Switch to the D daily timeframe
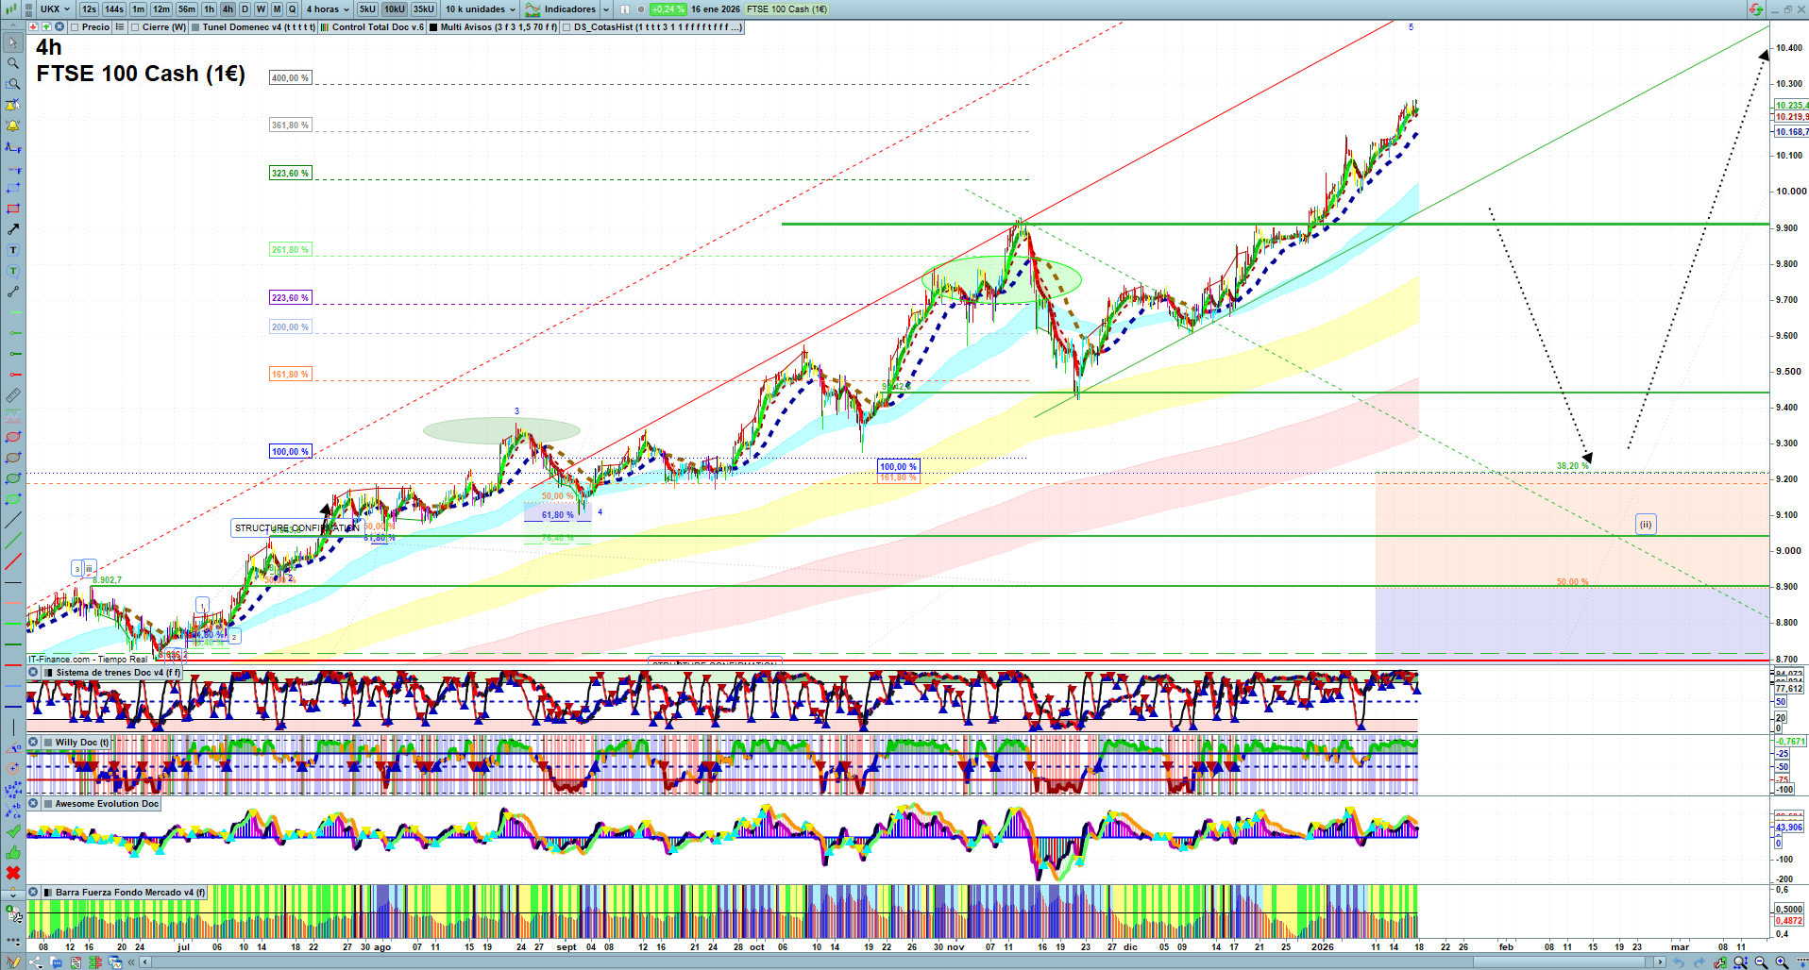Image resolution: width=1809 pixels, height=970 pixels. tap(245, 9)
